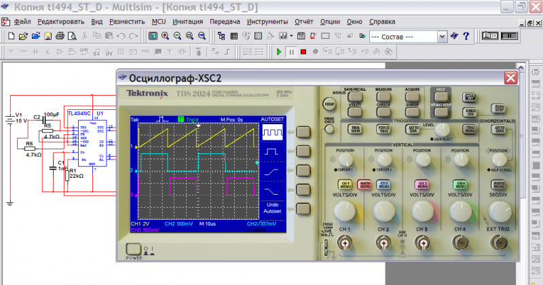This screenshot has width=543, height=285.
Task: Toggle the yellow CH 1 MENU button
Action: tap(345, 185)
